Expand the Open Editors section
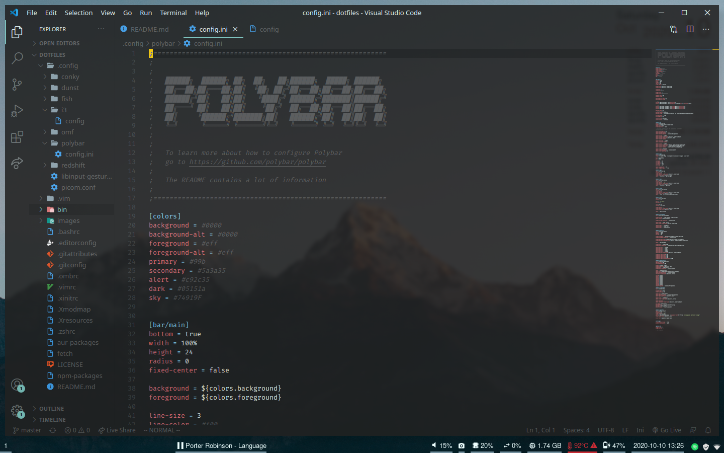The image size is (724, 453). [59, 43]
